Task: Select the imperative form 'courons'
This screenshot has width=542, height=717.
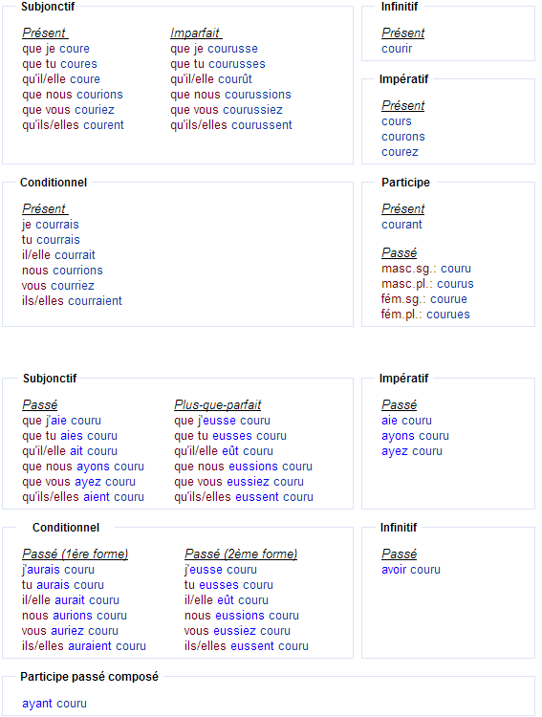Action: (x=403, y=137)
